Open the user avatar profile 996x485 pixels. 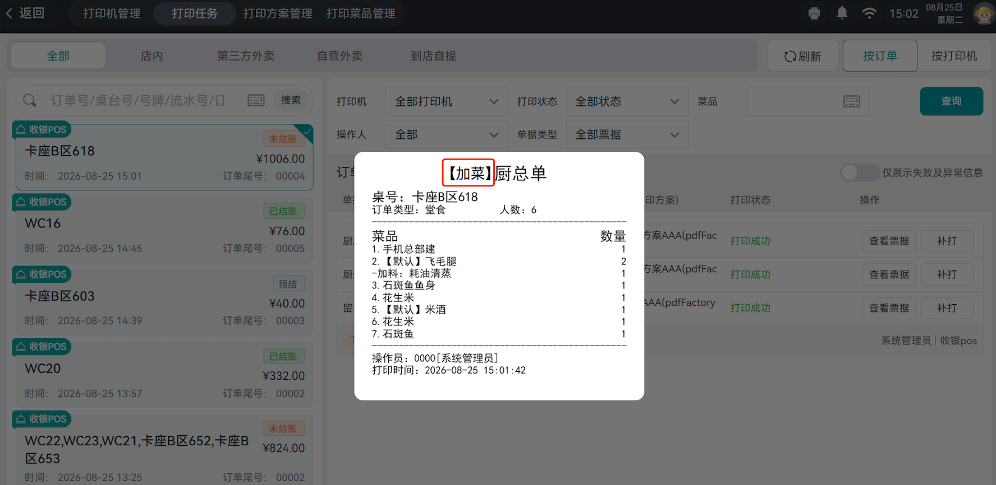(x=984, y=13)
